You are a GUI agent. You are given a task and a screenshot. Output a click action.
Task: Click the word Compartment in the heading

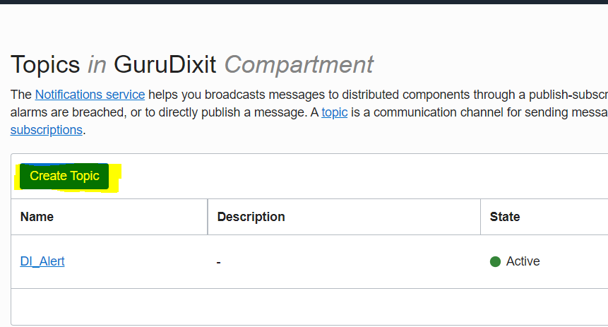click(299, 65)
